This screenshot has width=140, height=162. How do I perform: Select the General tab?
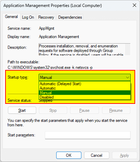point(11,17)
